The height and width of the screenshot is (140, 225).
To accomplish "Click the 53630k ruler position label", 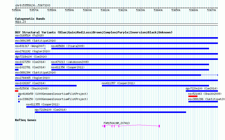I will [141, 10].
